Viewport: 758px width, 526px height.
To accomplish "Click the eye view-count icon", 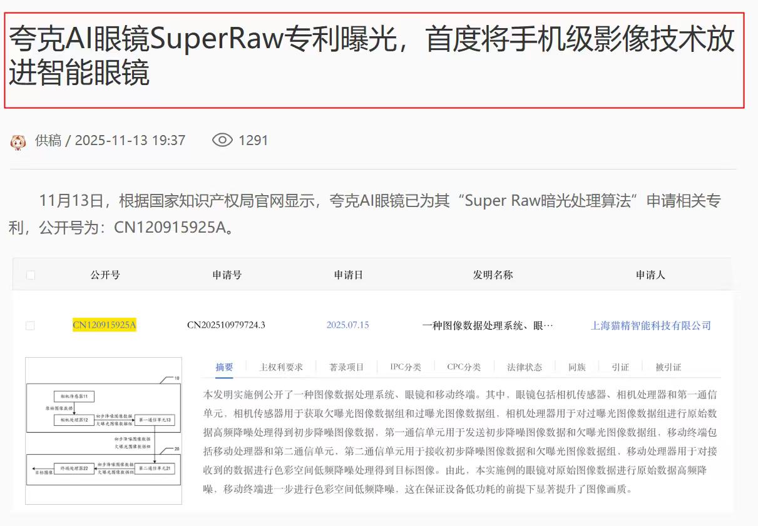I will point(222,140).
